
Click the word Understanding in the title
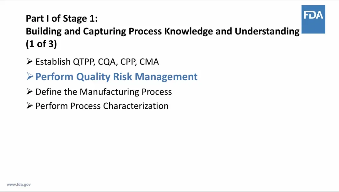(267, 32)
